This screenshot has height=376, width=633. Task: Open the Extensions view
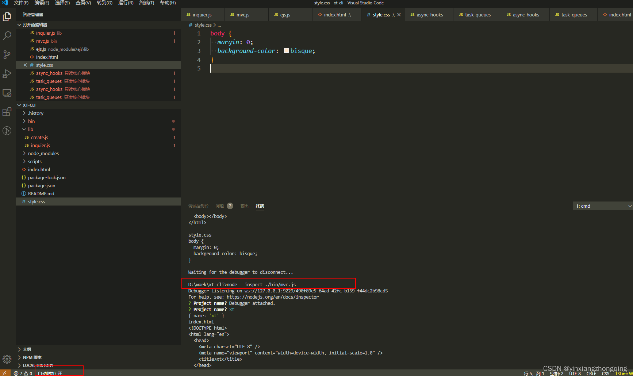pyautogui.click(x=7, y=112)
